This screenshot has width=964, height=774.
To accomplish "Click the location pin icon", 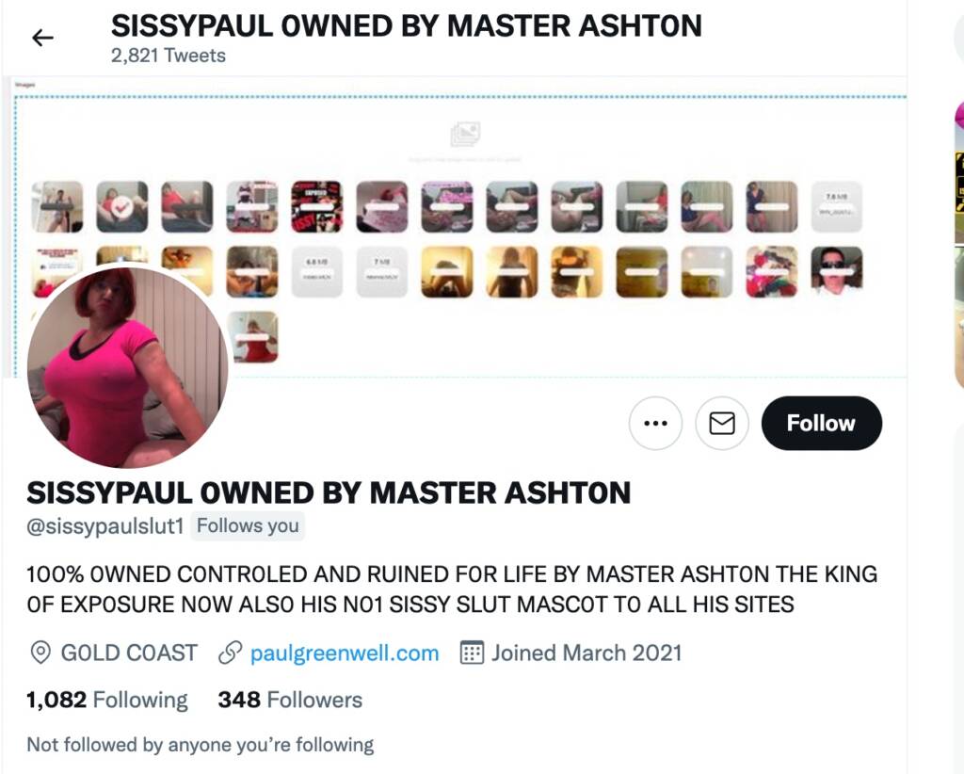I will pyautogui.click(x=40, y=653).
